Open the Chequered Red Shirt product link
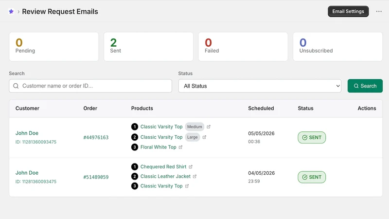This screenshot has width=389, height=219. (x=163, y=166)
